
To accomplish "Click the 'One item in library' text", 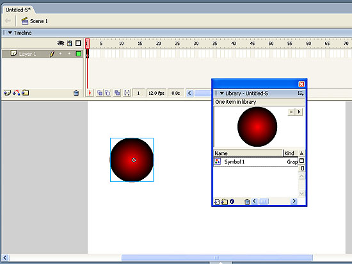I will click(x=236, y=102).
